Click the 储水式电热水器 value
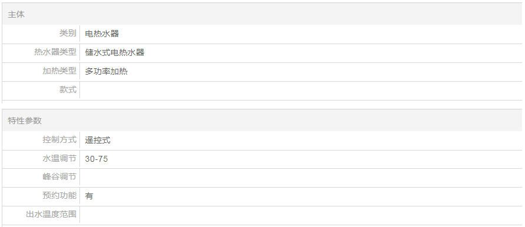This screenshot has width=525, height=227. click(x=115, y=52)
